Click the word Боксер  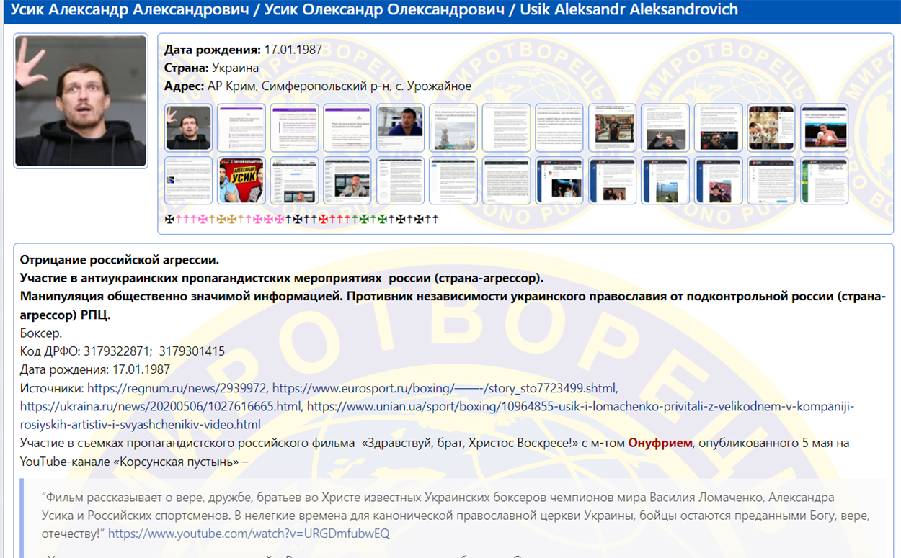click(41, 333)
